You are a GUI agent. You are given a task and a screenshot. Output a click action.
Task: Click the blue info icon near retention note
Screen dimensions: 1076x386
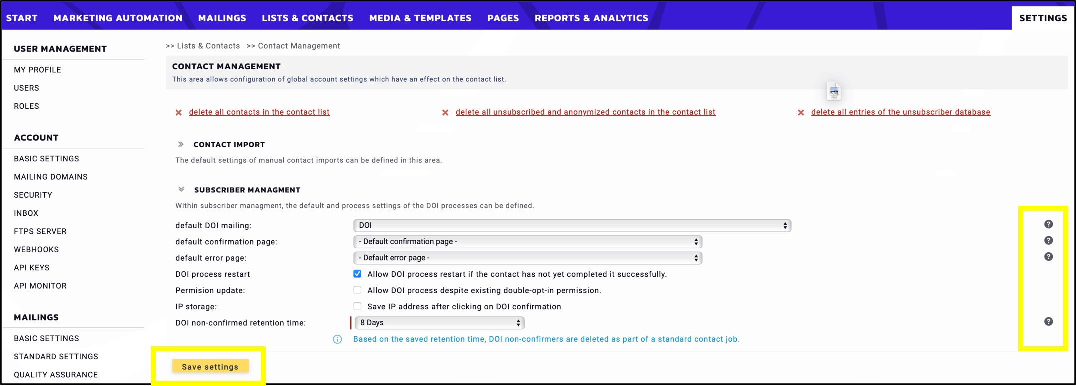[337, 340]
